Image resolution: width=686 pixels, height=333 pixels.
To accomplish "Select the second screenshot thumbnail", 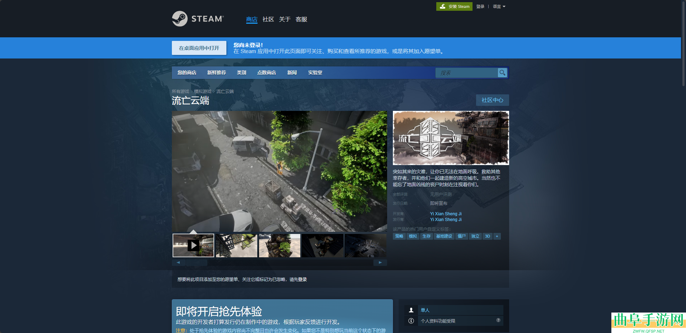I will [x=236, y=245].
